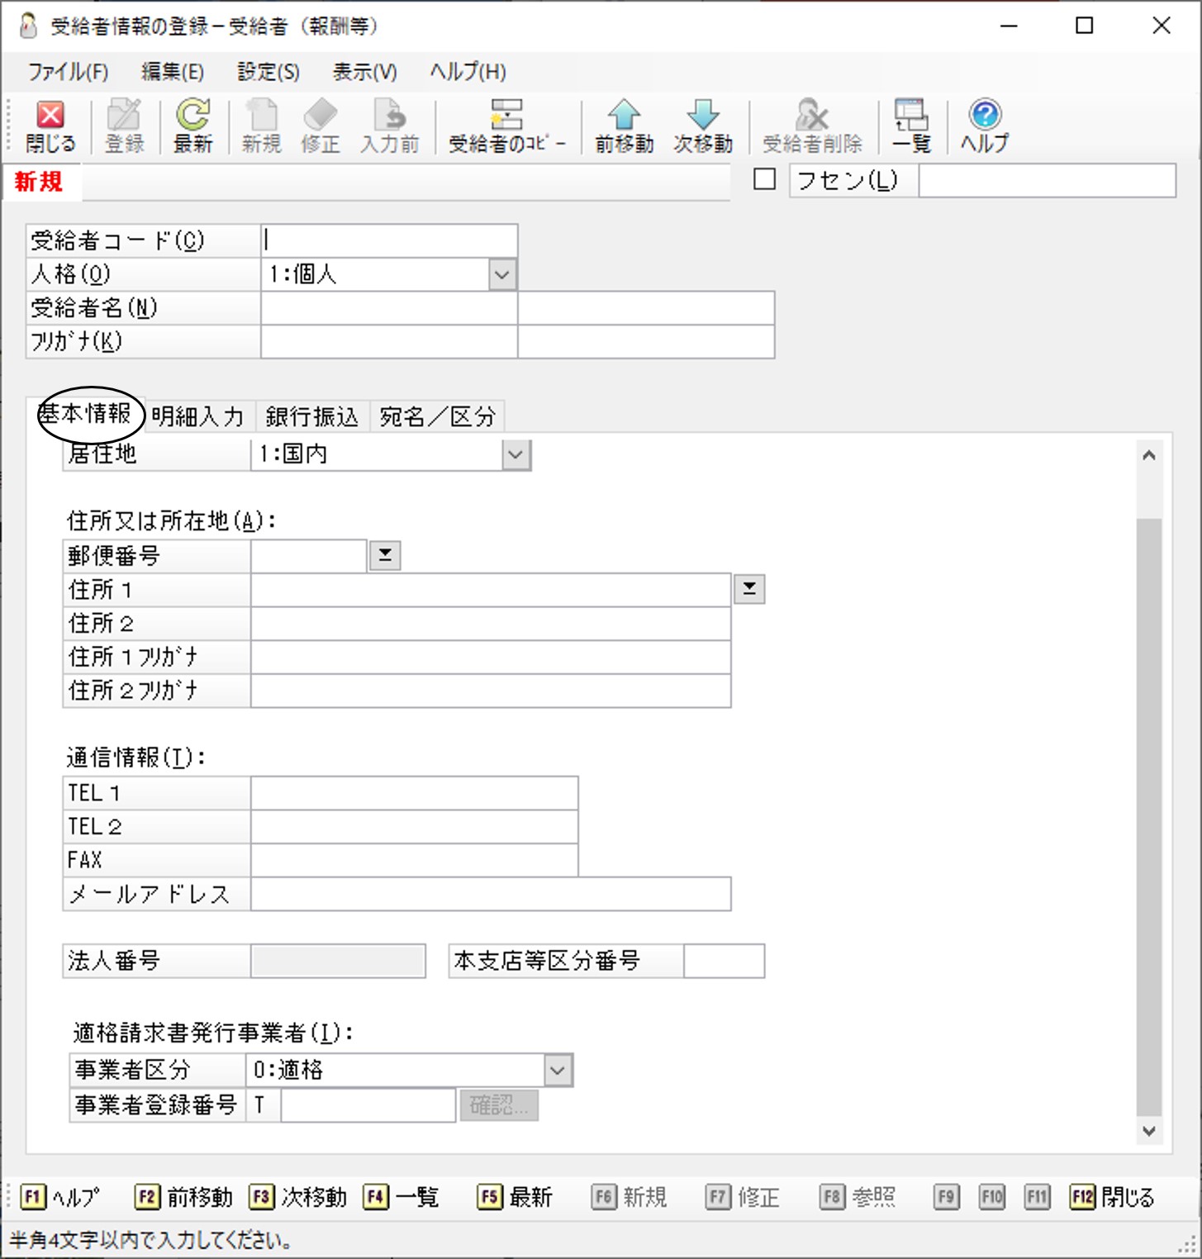Click the ヘルプ question mark icon

point(984,116)
